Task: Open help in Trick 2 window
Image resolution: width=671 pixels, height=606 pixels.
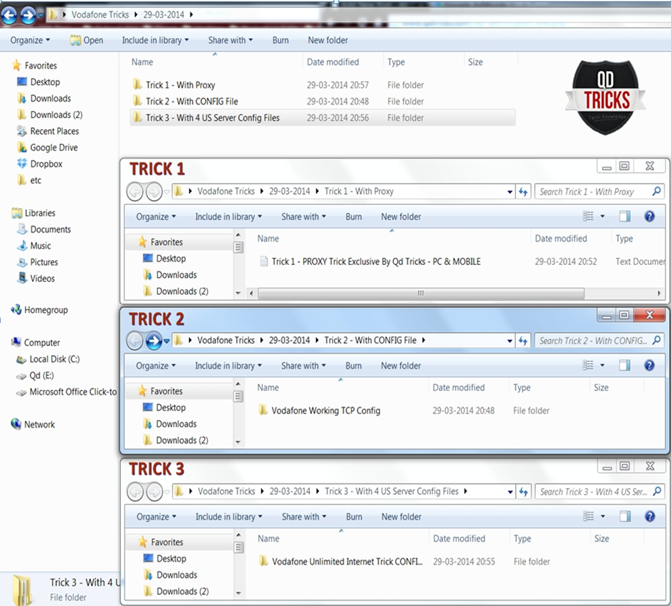Action: (x=649, y=365)
